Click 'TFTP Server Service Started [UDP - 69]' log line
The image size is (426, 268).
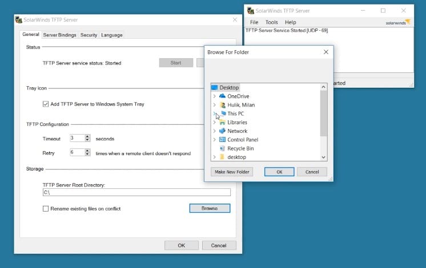coord(286,30)
